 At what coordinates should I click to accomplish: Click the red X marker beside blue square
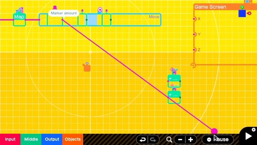[x=249, y=13]
